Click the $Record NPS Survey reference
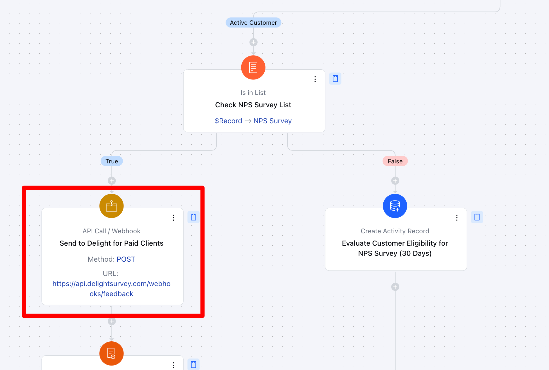 click(253, 121)
